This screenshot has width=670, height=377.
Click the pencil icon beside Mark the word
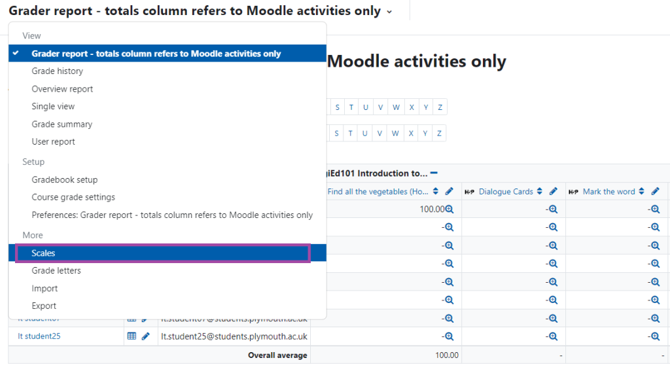(x=654, y=191)
